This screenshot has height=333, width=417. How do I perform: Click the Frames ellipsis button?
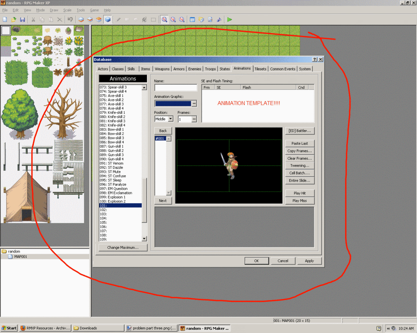[x=194, y=119]
